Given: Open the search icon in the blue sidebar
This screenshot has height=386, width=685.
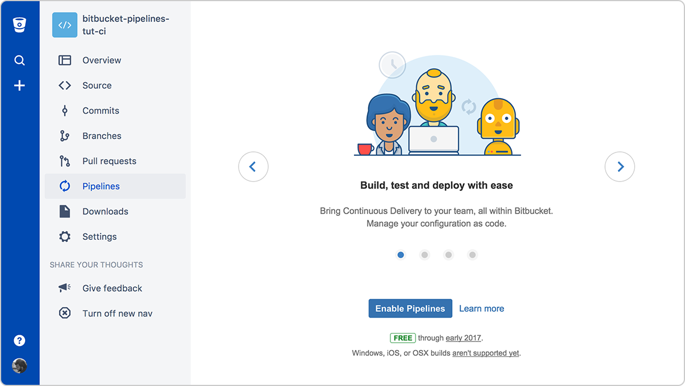Looking at the screenshot, I should tap(19, 60).
